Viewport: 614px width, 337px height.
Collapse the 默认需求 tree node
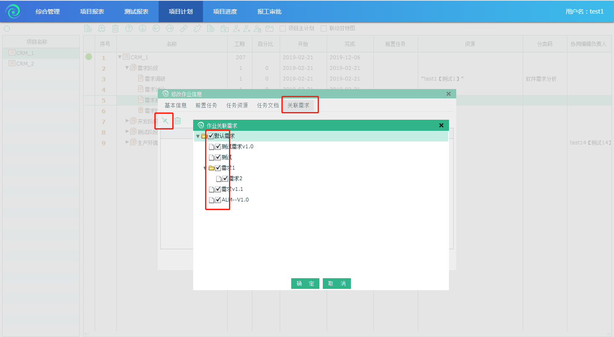tap(197, 136)
